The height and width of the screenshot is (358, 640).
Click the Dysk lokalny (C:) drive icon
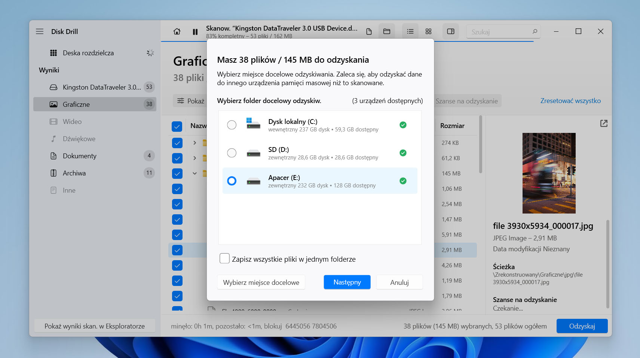[x=253, y=123]
